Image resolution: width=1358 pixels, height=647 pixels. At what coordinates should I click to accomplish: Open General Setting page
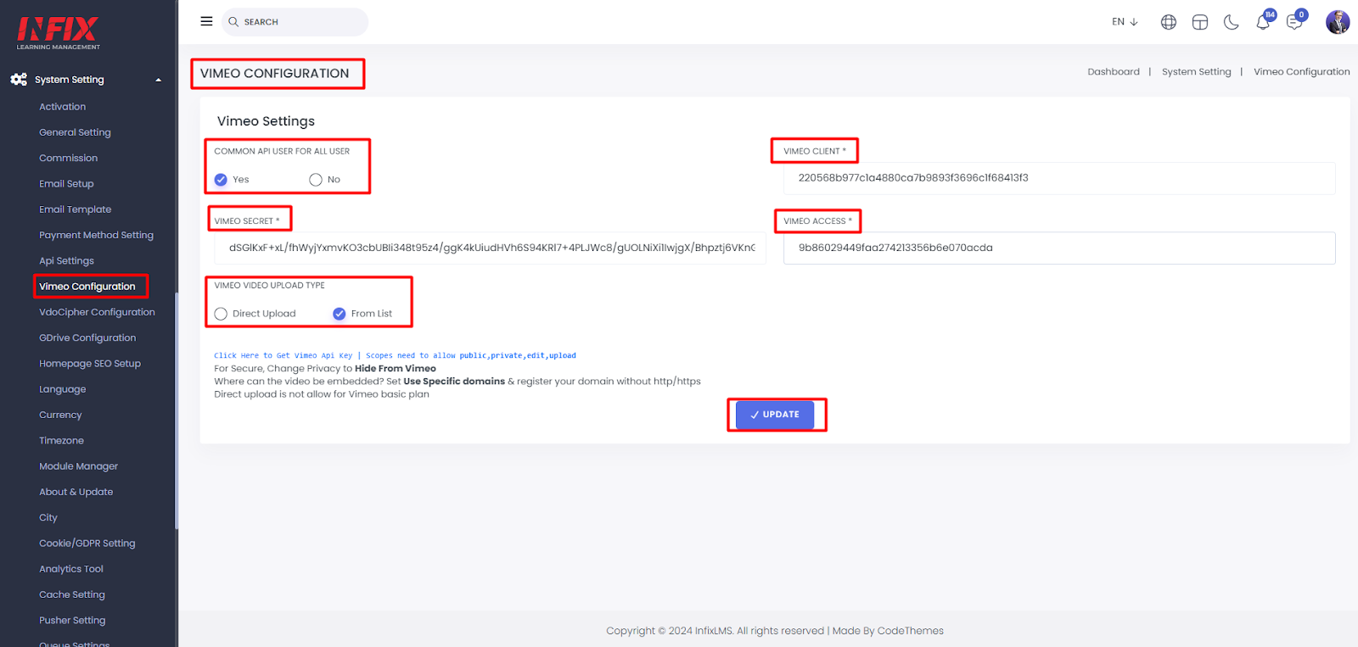point(75,132)
